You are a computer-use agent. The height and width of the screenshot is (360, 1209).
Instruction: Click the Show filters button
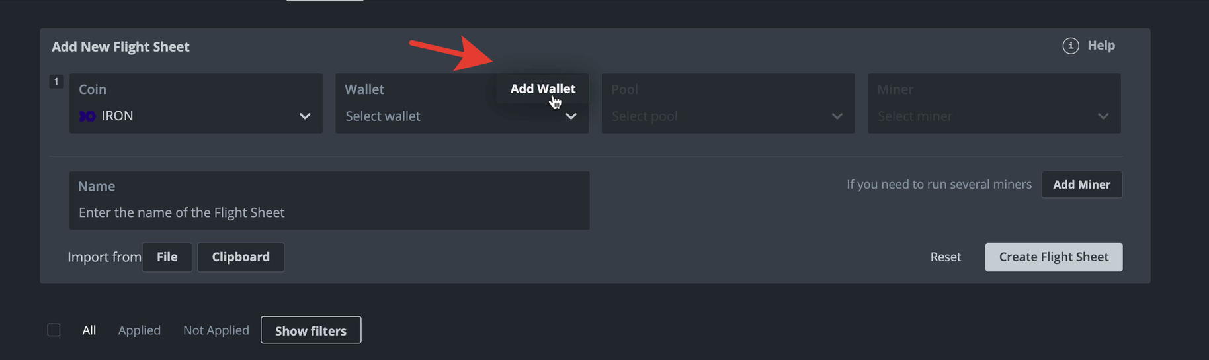point(311,330)
